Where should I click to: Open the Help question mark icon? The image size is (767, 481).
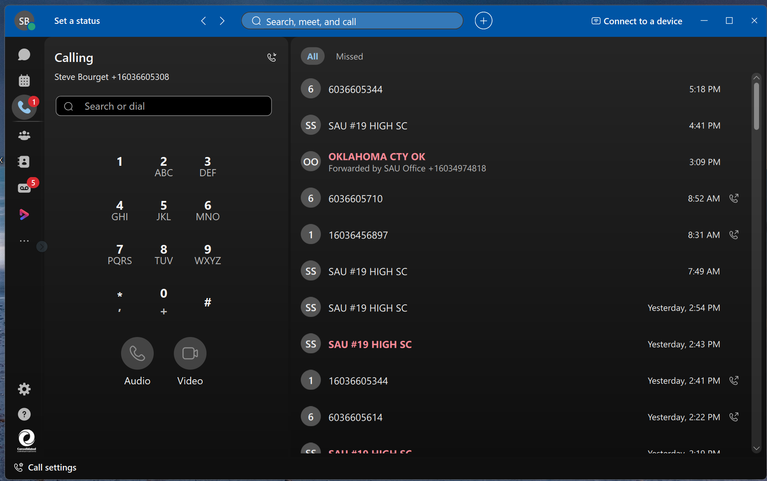click(24, 414)
